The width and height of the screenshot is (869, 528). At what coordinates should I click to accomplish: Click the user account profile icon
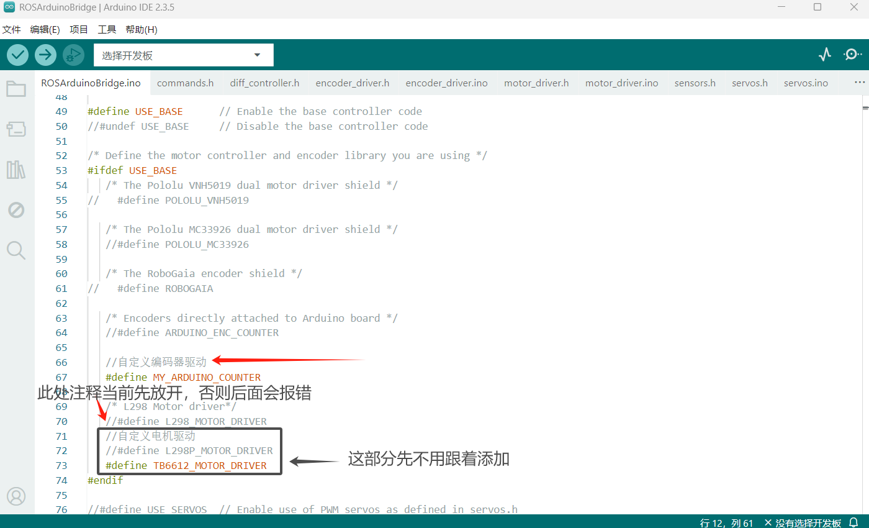click(16, 496)
